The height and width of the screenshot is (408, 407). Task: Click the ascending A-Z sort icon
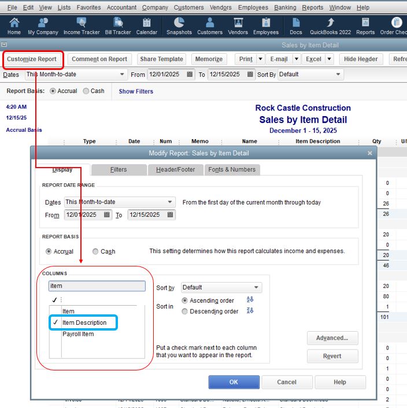250,299
